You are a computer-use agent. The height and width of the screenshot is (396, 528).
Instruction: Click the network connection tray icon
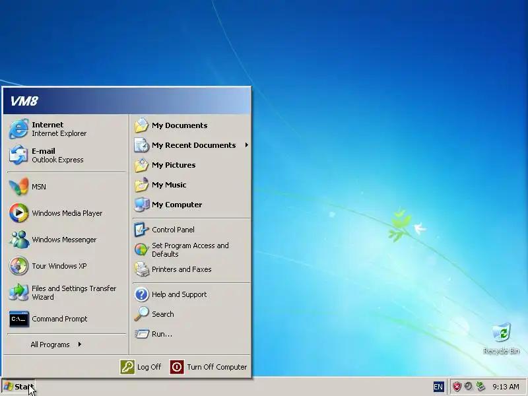tap(480, 387)
